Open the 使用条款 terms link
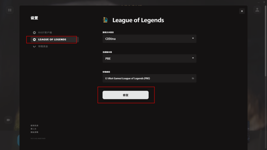Viewport: 267px width, 150px height. coord(34,126)
